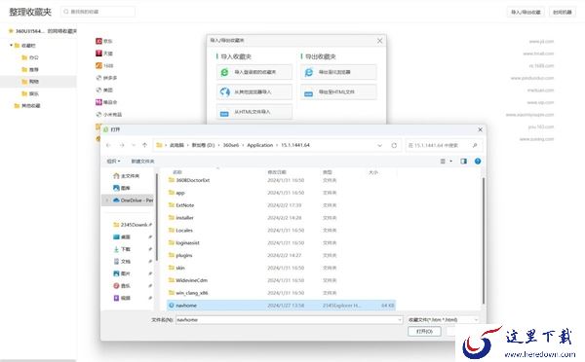Open the file type filter dropdown

pyautogui.click(x=443, y=319)
